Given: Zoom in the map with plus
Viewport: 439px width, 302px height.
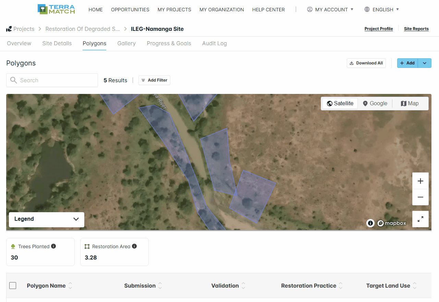Looking at the screenshot, I should pos(420,181).
